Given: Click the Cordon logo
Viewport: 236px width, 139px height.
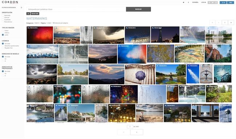Looking at the screenshot, I should (10, 2).
